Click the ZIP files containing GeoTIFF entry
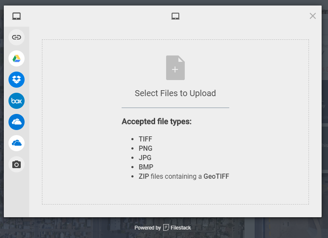 [x=184, y=176]
